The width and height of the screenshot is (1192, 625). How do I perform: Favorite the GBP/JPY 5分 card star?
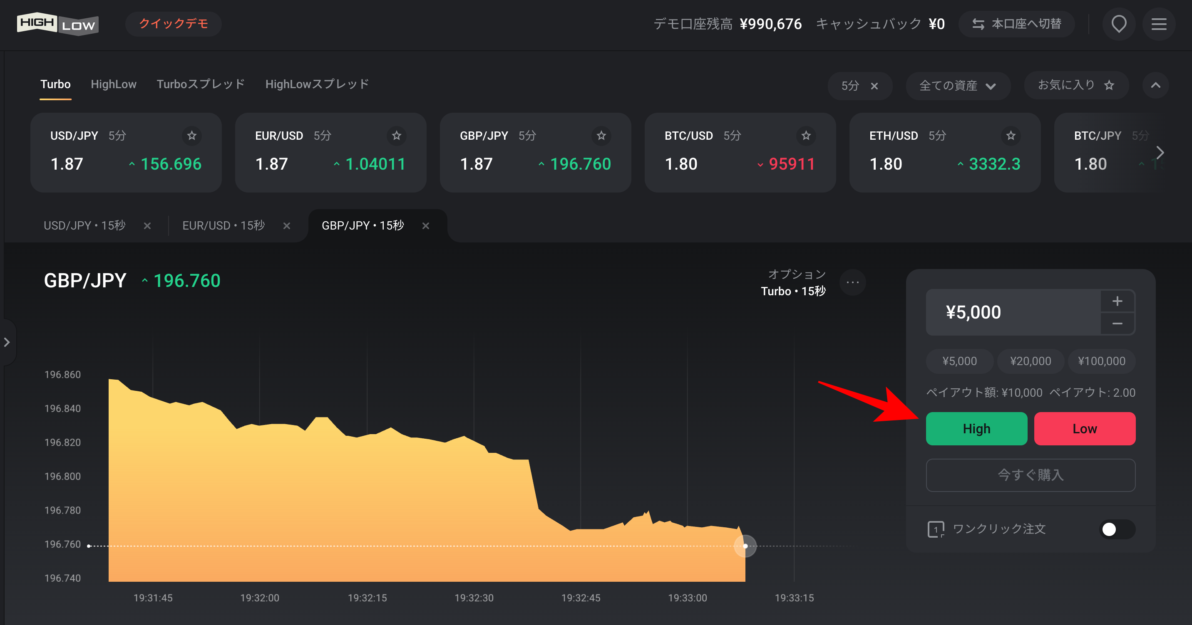pyautogui.click(x=601, y=136)
